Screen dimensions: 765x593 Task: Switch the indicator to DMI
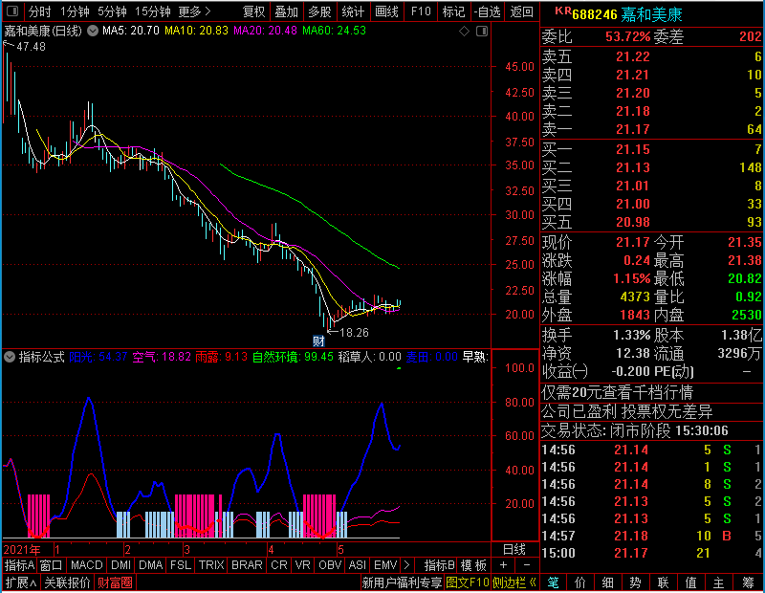click(120, 565)
